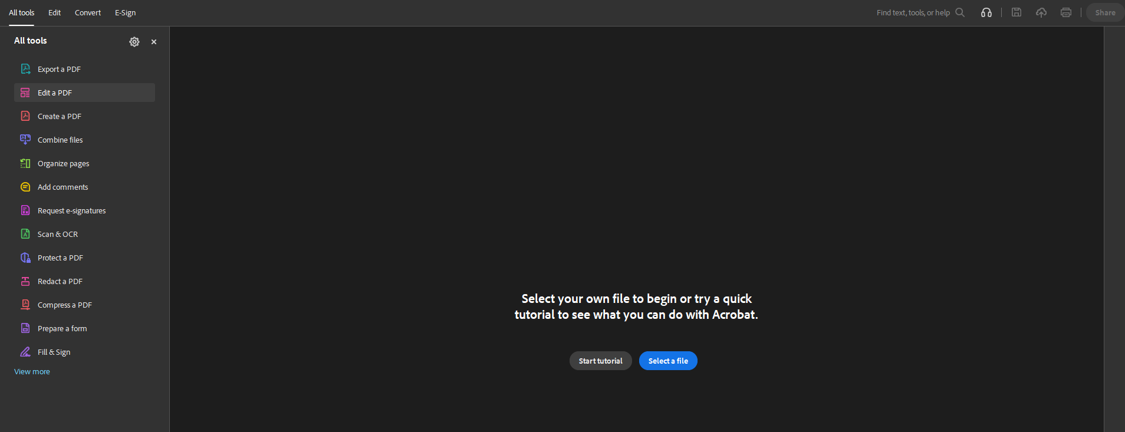Open All tools panel settings gear
Screen dimensions: 1125x432
(x=134, y=42)
